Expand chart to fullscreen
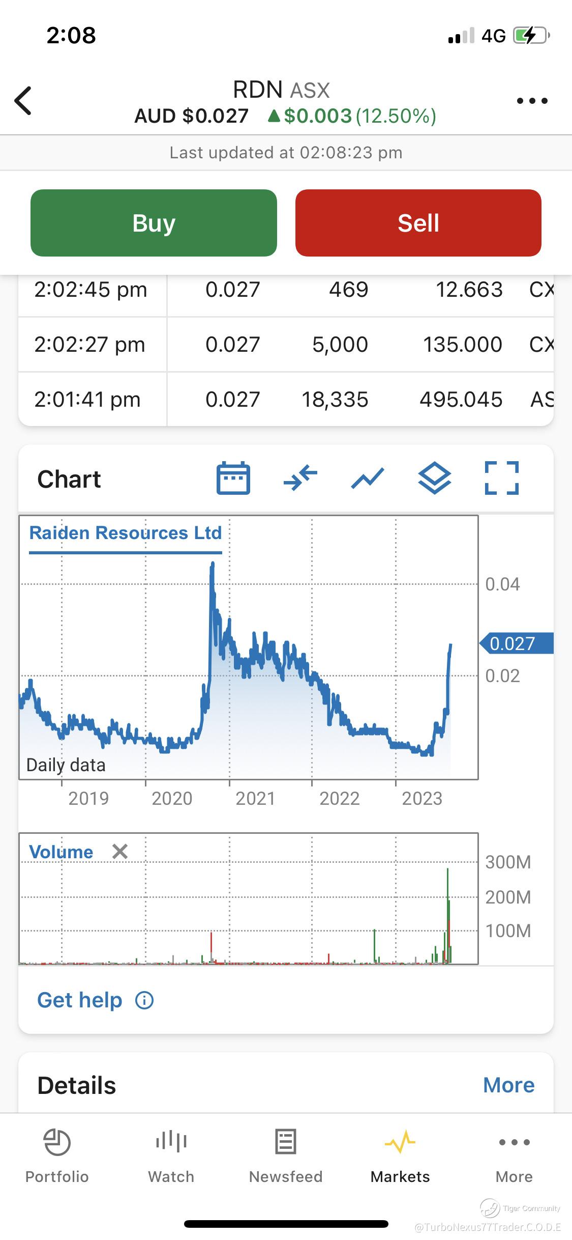572x1240 pixels. [502, 478]
